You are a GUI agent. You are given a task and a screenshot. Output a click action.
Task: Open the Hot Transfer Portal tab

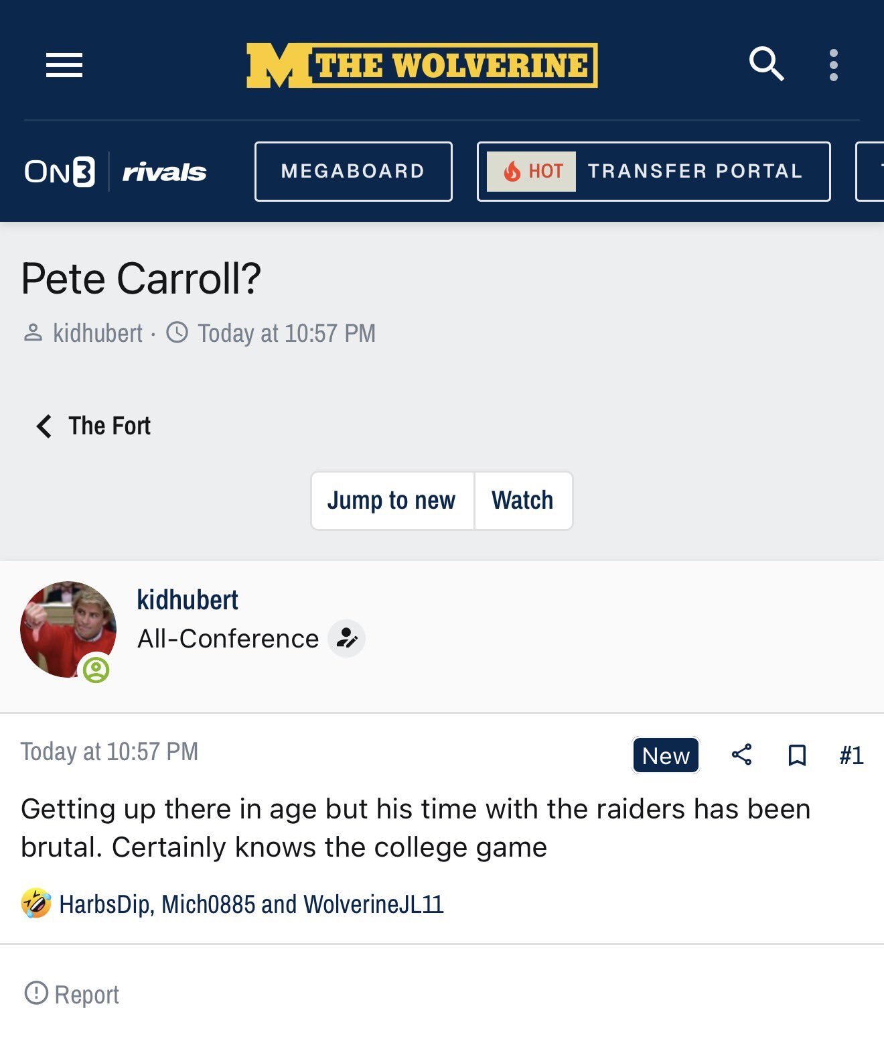[653, 172]
